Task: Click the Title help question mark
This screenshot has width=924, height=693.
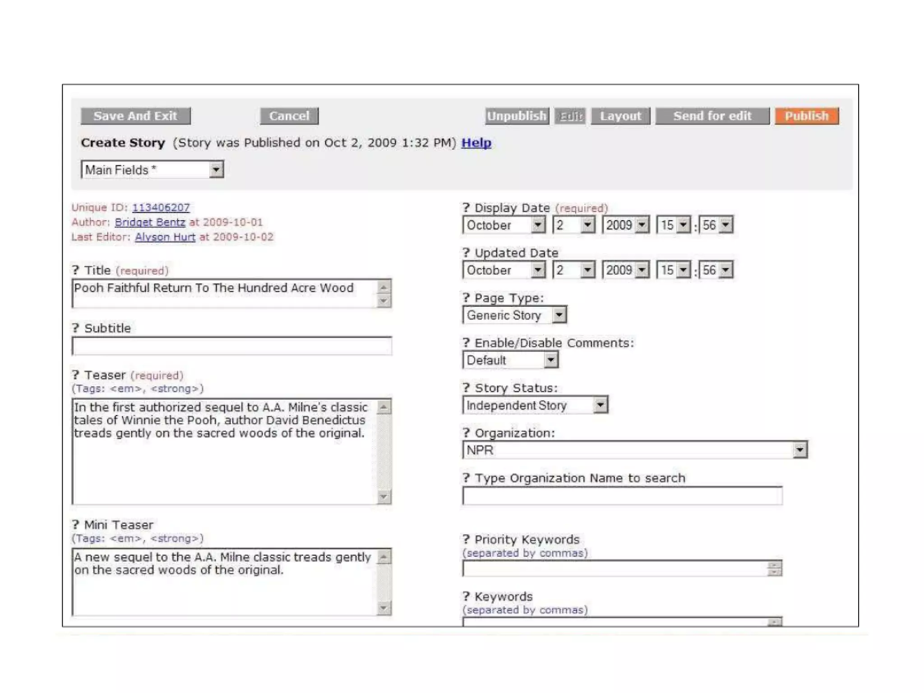Action: [x=76, y=270]
